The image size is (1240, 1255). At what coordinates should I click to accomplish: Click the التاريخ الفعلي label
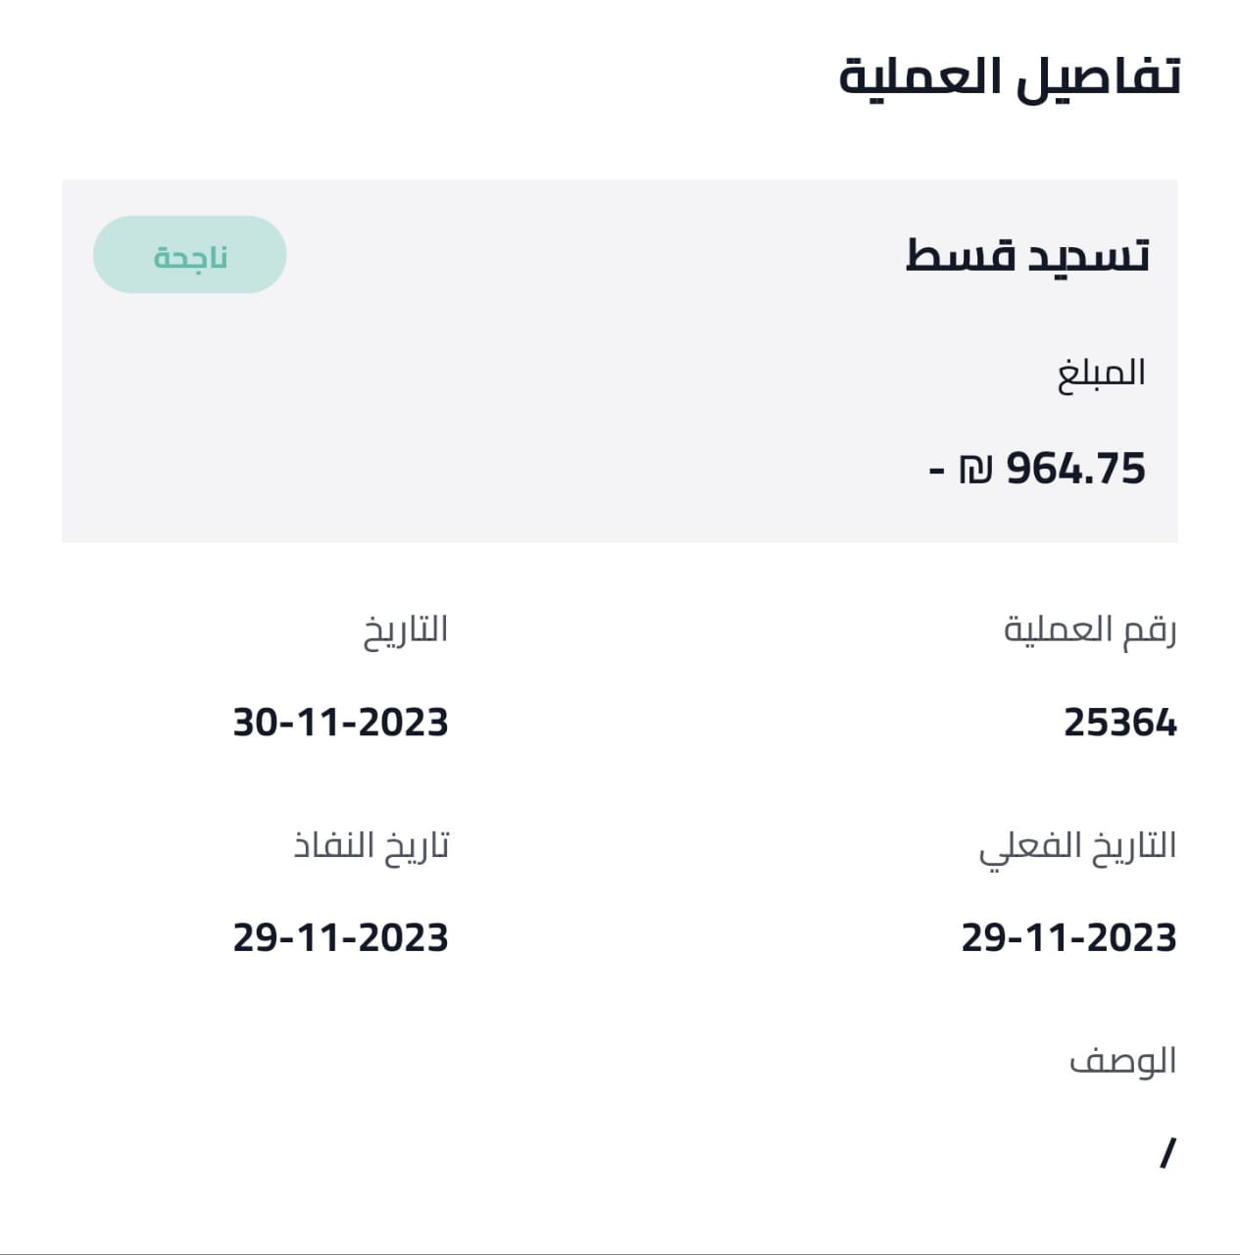point(1077,847)
